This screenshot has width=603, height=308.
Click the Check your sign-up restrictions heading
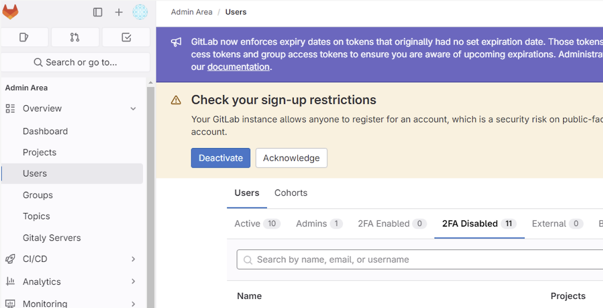coord(284,100)
